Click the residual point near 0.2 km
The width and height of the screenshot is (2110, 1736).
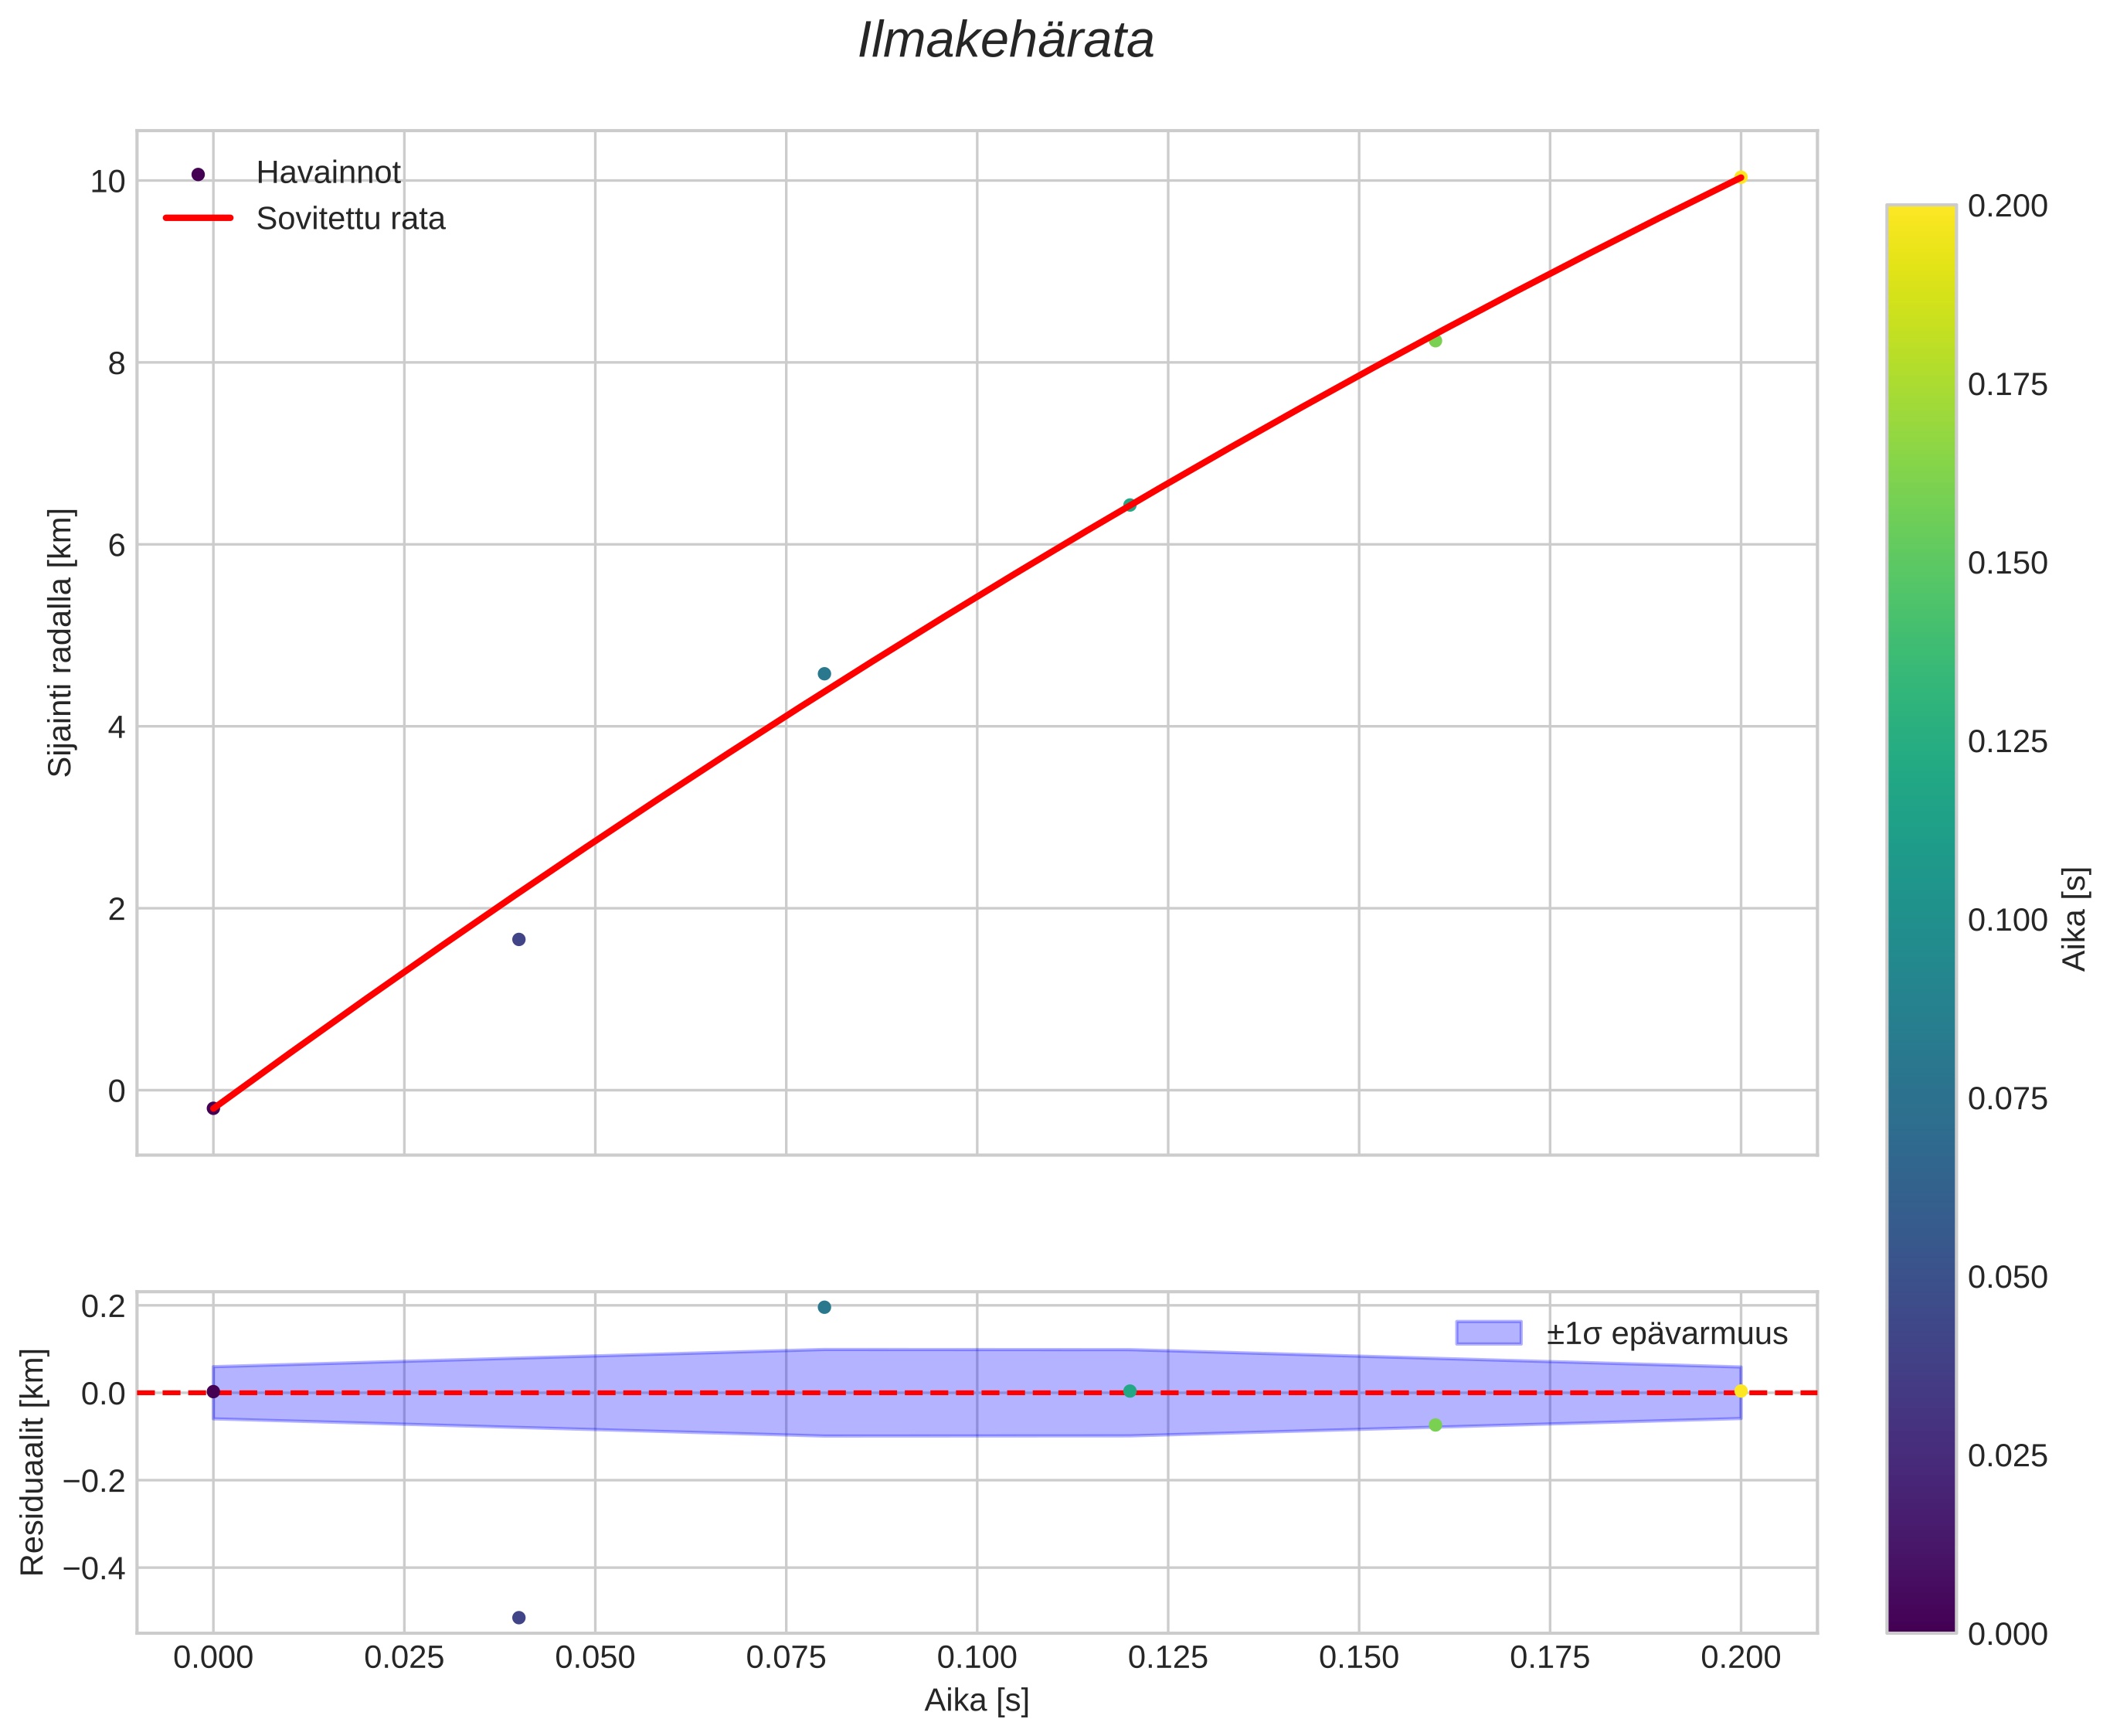[824, 1307]
